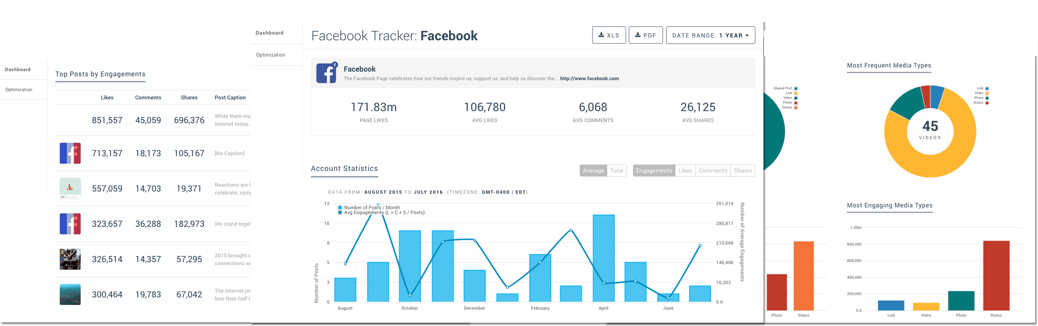The image size is (1038, 326).
Task: Download the XLS export
Action: point(608,35)
